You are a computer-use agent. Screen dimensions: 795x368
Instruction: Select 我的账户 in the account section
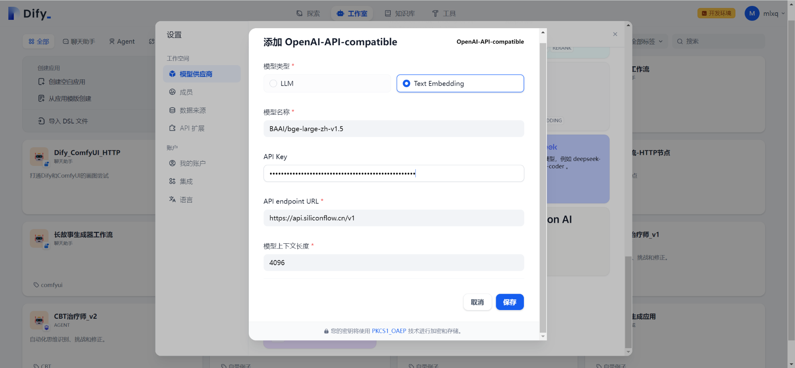(x=172, y=163)
